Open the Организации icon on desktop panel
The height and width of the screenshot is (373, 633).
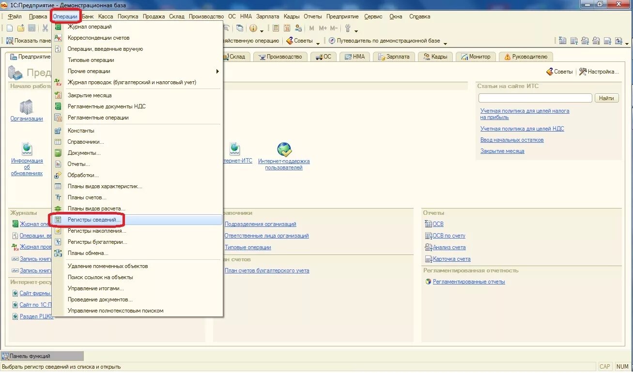27,107
